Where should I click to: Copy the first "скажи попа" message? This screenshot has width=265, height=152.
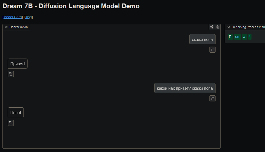[212, 50]
